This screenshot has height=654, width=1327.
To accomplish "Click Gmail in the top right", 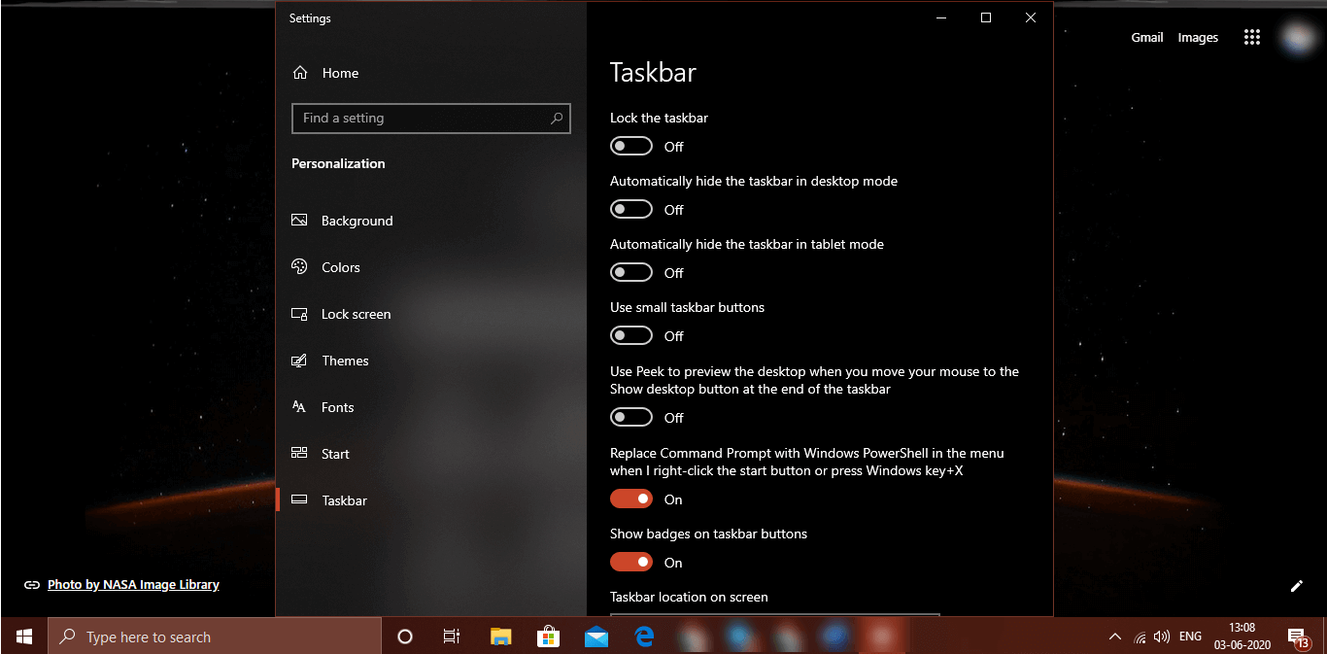I will pyautogui.click(x=1147, y=37).
